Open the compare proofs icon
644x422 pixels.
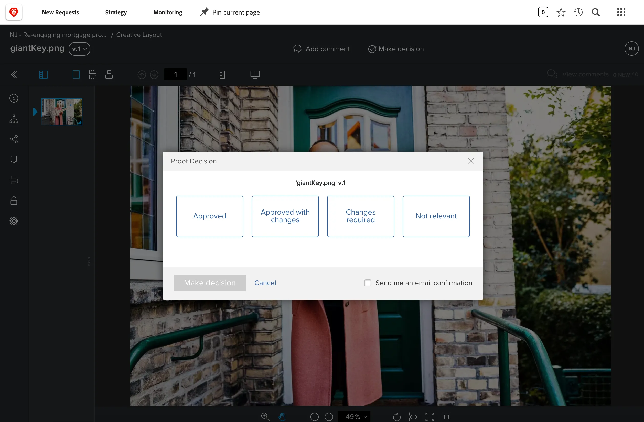pyautogui.click(x=255, y=74)
